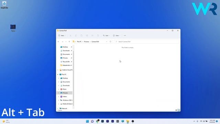Screen dimensions: 220x124
Task: Open Chat from the taskbar
Action: tap(92, 121)
